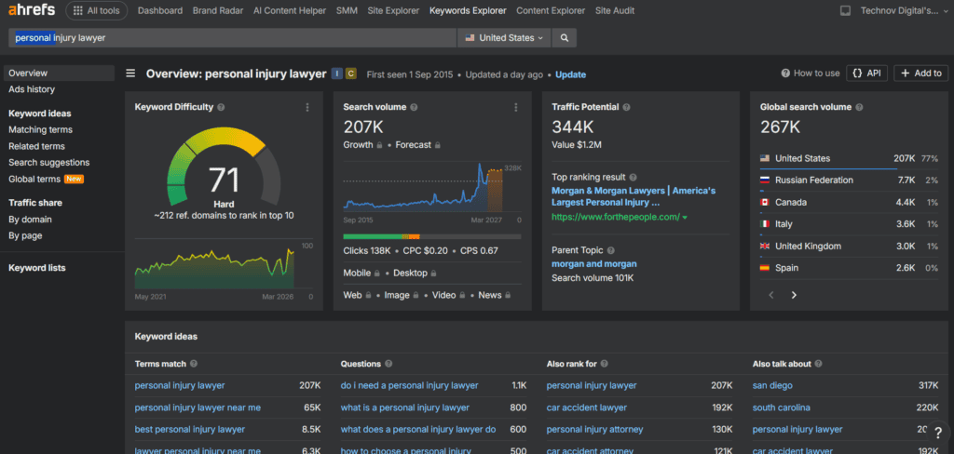Viewport: 954px width, 454px height.
Task: Go to Site Audit
Action: point(615,10)
